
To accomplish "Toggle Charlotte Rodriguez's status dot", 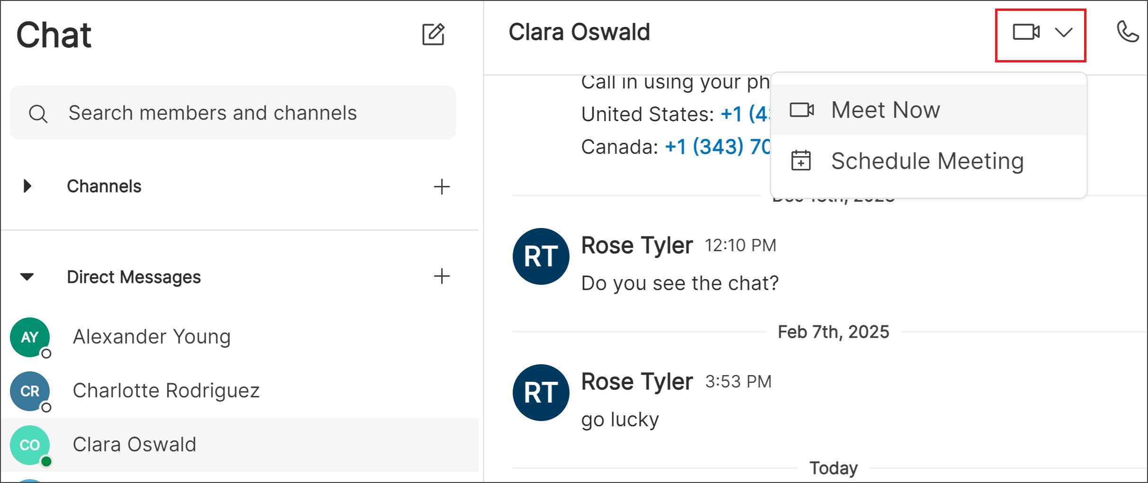I will click(x=46, y=406).
